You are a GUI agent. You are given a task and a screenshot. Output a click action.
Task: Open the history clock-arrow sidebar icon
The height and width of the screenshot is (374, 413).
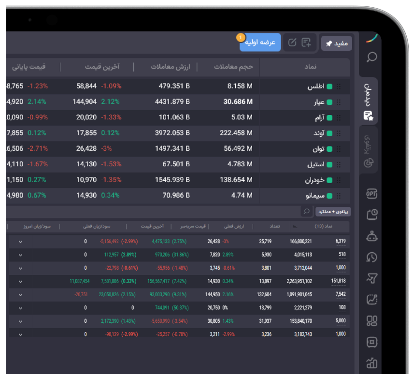coord(371,257)
